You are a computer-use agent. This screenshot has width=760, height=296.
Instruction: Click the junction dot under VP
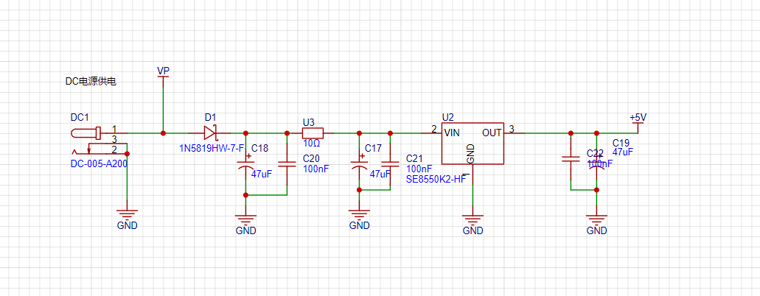coord(164,133)
